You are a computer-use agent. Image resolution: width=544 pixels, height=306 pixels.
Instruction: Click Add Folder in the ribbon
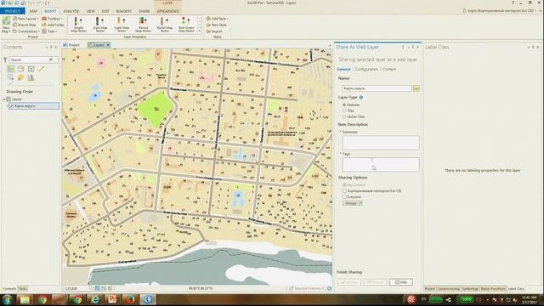click(x=53, y=25)
